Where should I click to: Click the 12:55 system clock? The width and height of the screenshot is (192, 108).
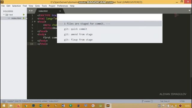tap(187, 106)
